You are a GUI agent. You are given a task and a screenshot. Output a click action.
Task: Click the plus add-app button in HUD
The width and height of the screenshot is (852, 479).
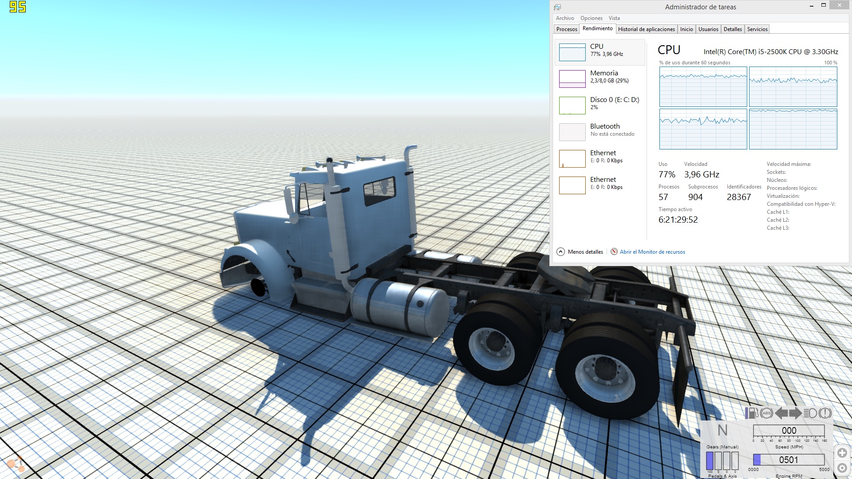point(842,453)
